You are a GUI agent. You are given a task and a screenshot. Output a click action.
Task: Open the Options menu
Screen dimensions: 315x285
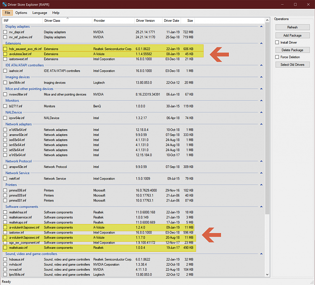pos(21,13)
